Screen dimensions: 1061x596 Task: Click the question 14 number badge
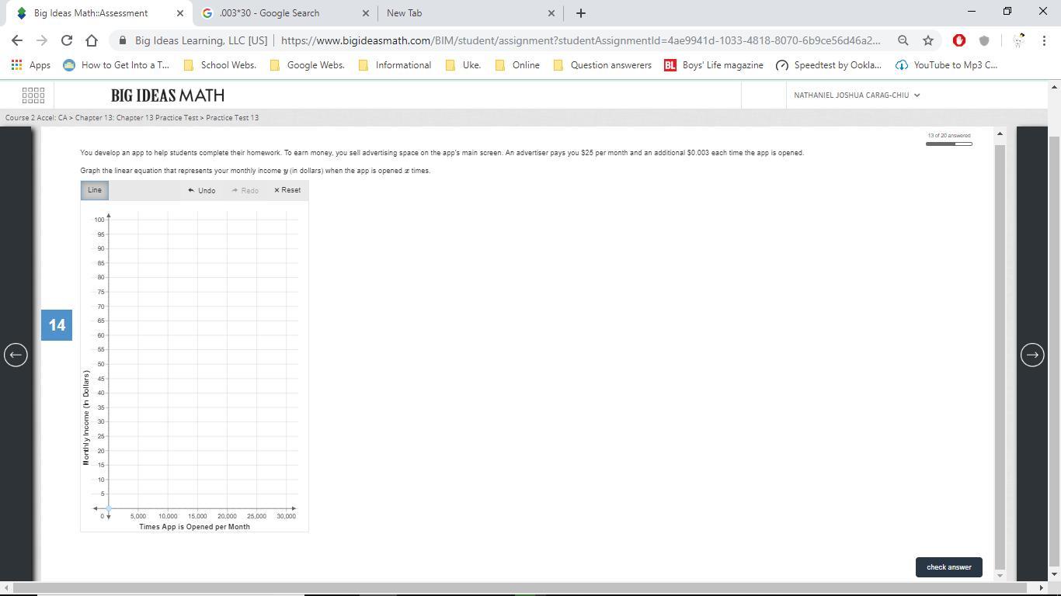click(57, 325)
